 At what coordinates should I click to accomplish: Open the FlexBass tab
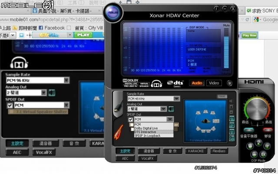219,151
